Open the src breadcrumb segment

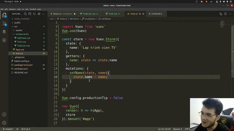coord(52,19)
